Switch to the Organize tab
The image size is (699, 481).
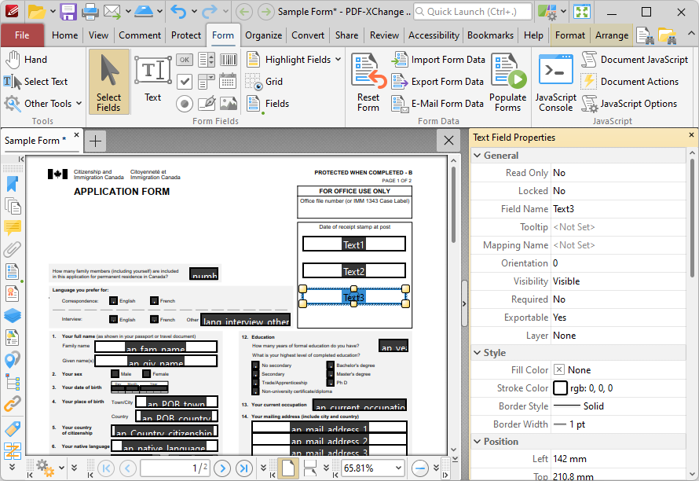pos(263,35)
